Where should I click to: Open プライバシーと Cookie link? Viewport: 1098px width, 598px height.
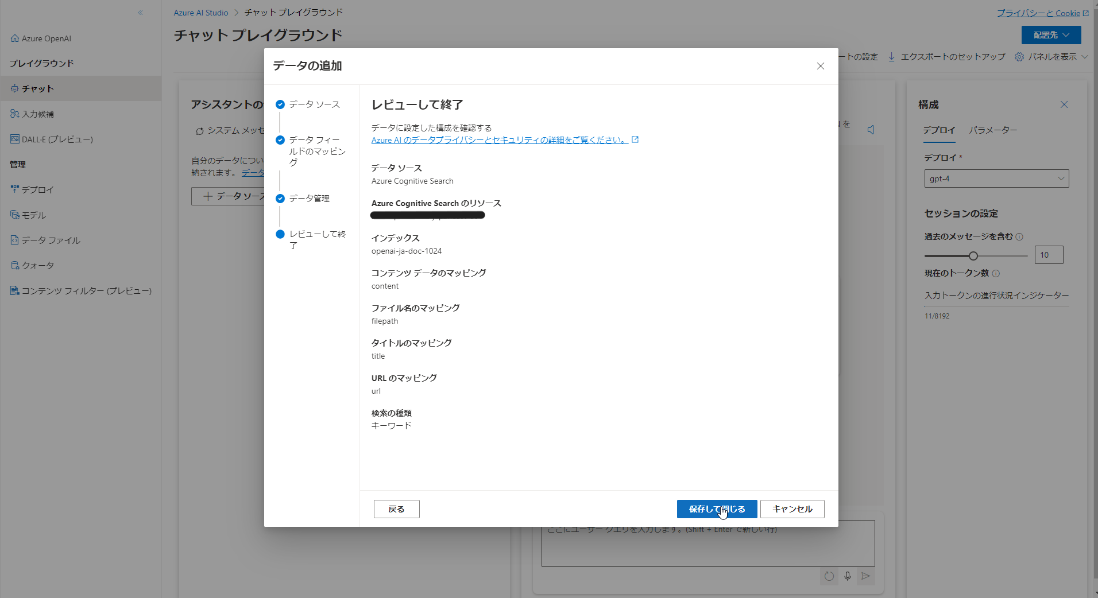pyautogui.click(x=1042, y=13)
